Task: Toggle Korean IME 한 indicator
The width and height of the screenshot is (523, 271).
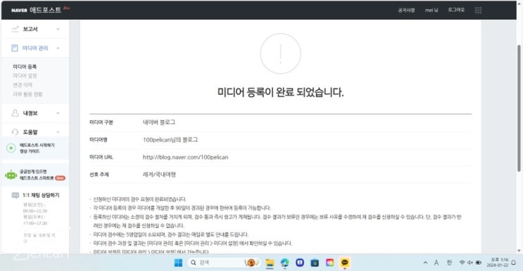Action: pyautogui.click(x=449, y=263)
